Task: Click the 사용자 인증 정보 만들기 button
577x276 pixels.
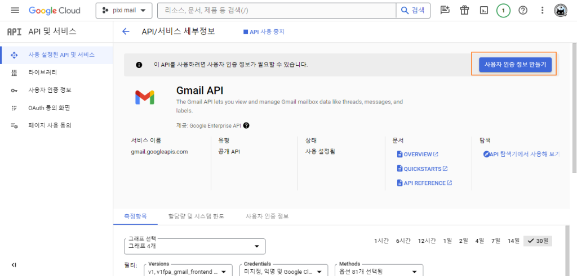Action: tap(514, 65)
